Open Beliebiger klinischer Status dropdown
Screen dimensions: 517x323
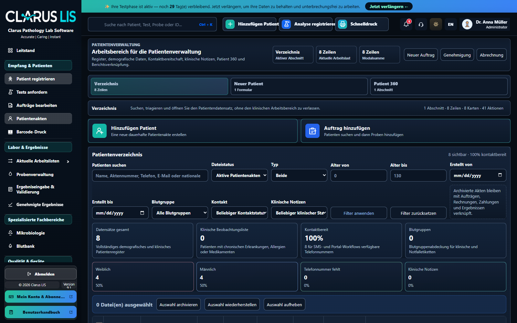tap(299, 213)
